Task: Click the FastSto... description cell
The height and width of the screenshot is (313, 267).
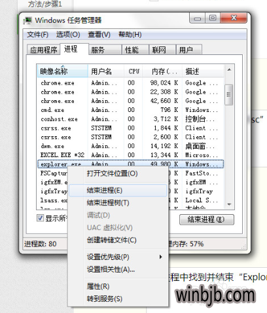Action: coord(202,174)
